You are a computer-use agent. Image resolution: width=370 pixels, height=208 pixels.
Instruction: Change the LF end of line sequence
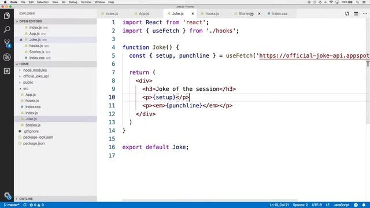(x=328, y=205)
